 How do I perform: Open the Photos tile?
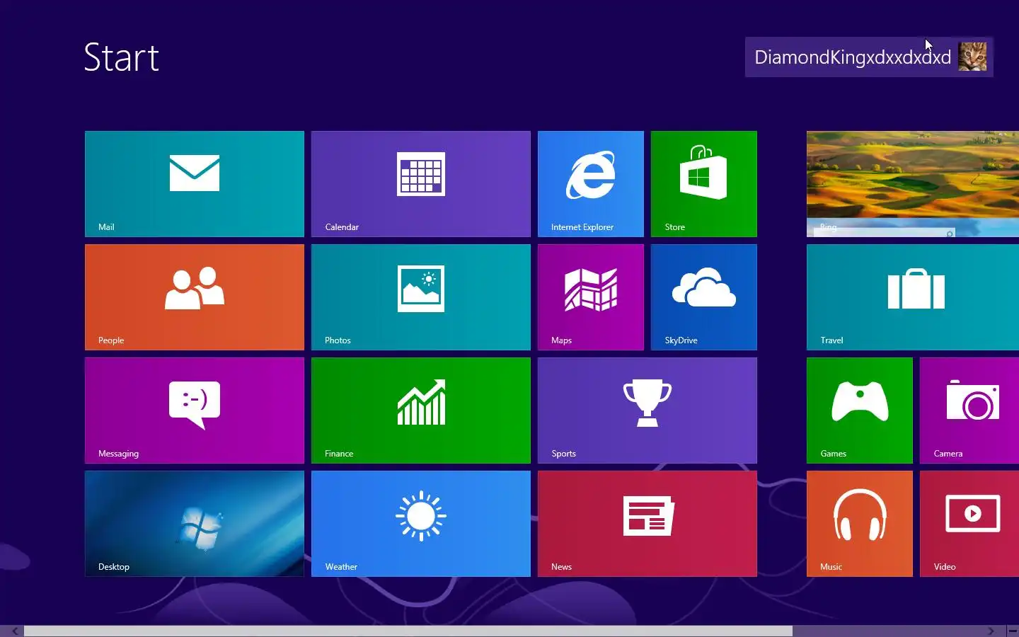(x=421, y=297)
